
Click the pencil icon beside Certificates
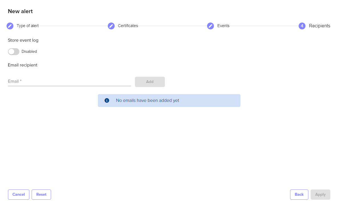(111, 26)
